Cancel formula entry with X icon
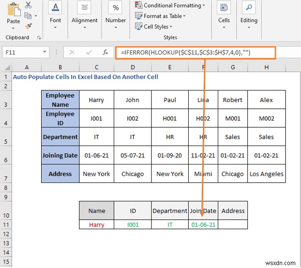The height and width of the screenshot is (268, 301). click(72, 52)
